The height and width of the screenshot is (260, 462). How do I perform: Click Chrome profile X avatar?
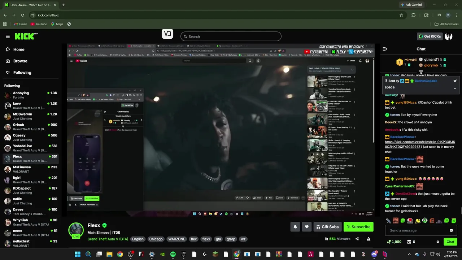tap(448, 15)
